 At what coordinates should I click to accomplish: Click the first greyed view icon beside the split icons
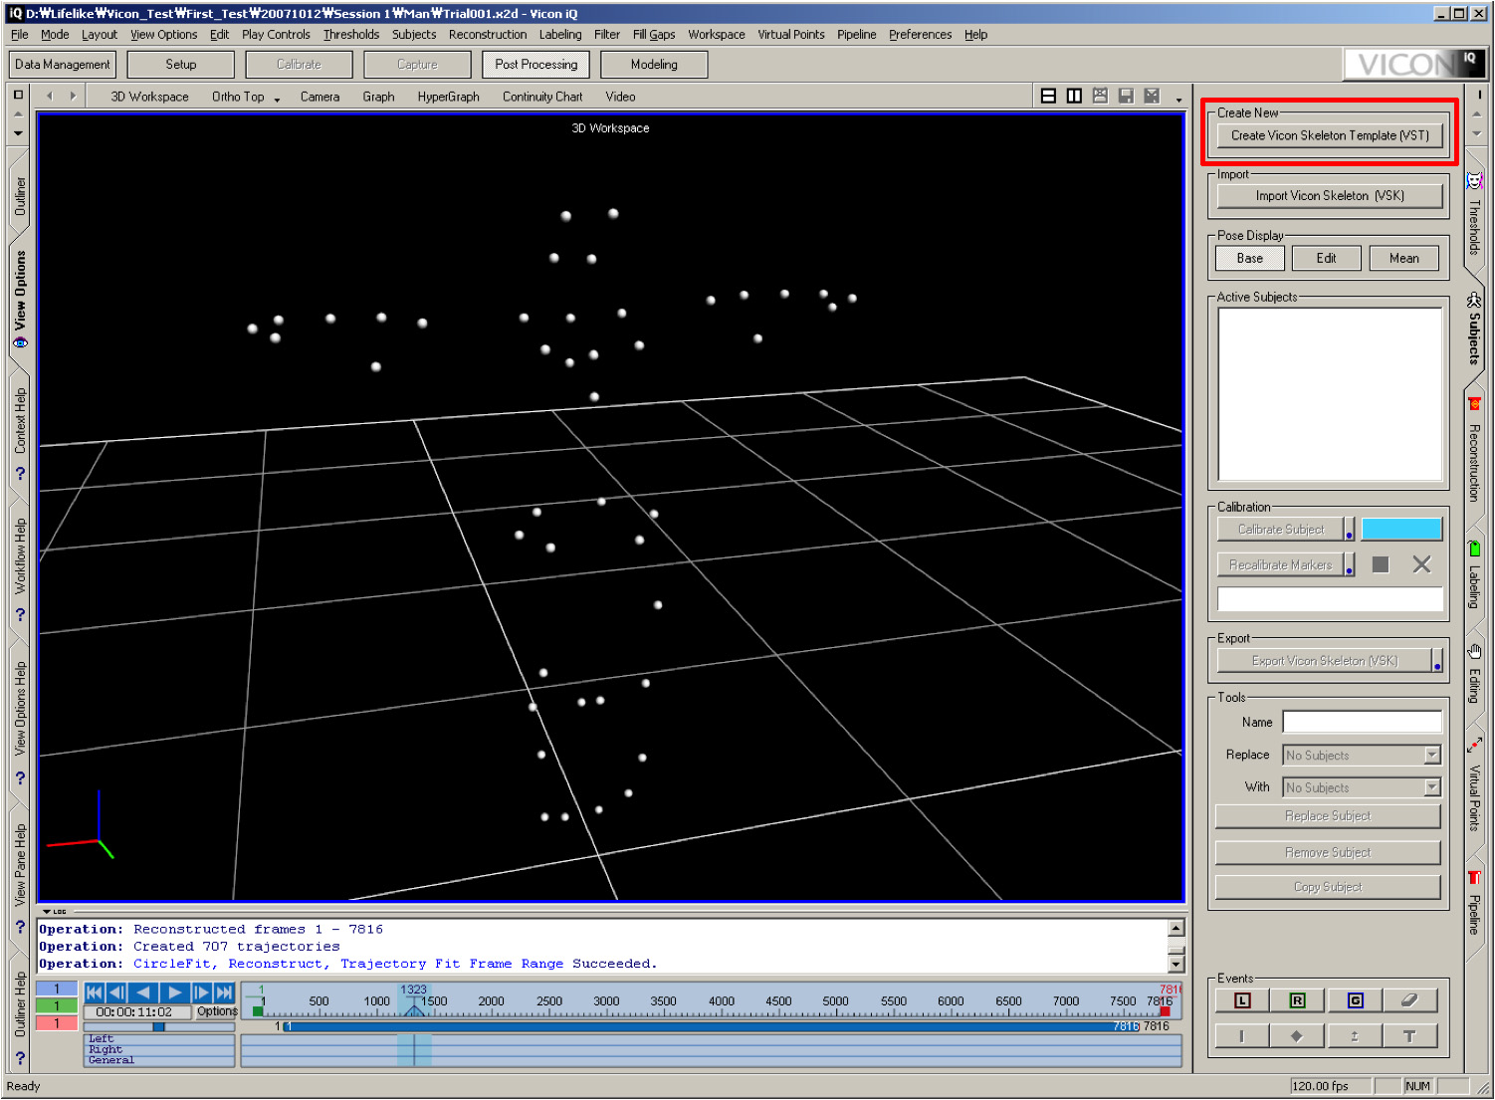(x=1100, y=97)
